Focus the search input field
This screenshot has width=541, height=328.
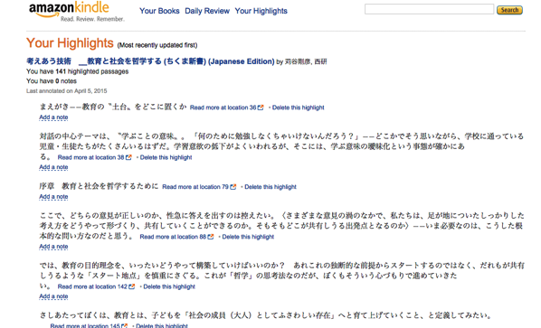429,9
